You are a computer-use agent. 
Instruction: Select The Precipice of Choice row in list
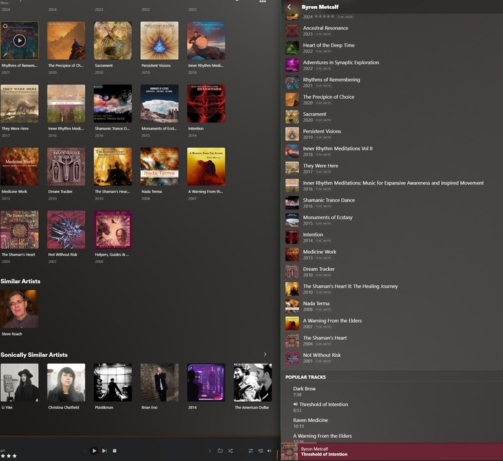(392, 99)
